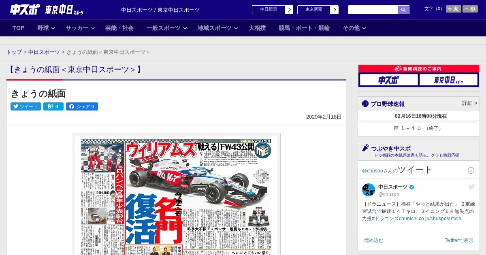This screenshot has width=486, height=255.
Task: Expand the その他 menu chevron
Action: point(364,28)
